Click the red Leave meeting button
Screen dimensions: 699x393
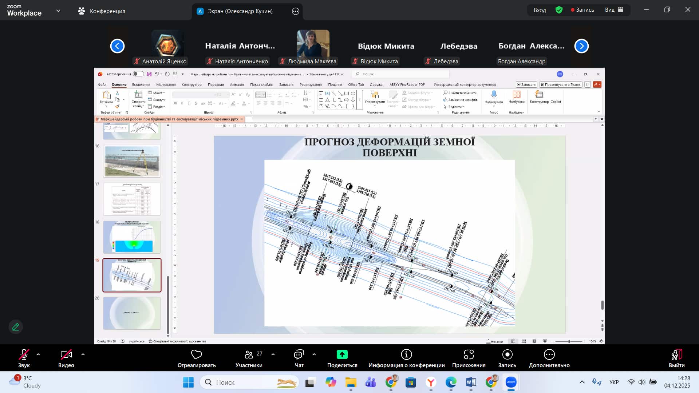click(676, 354)
